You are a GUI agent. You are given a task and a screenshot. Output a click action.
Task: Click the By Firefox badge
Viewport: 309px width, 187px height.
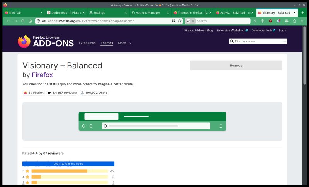[x=34, y=93]
